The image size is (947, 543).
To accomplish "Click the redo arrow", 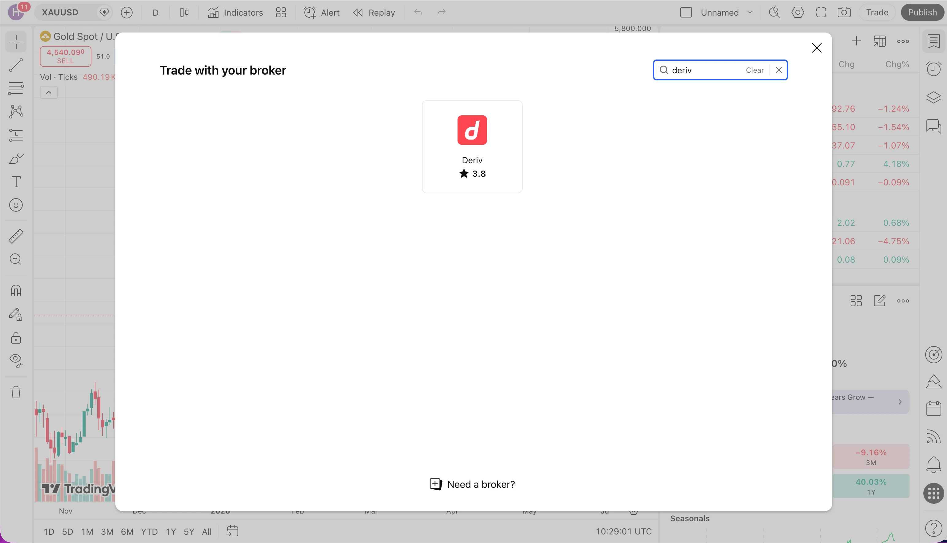I will pyautogui.click(x=441, y=12).
